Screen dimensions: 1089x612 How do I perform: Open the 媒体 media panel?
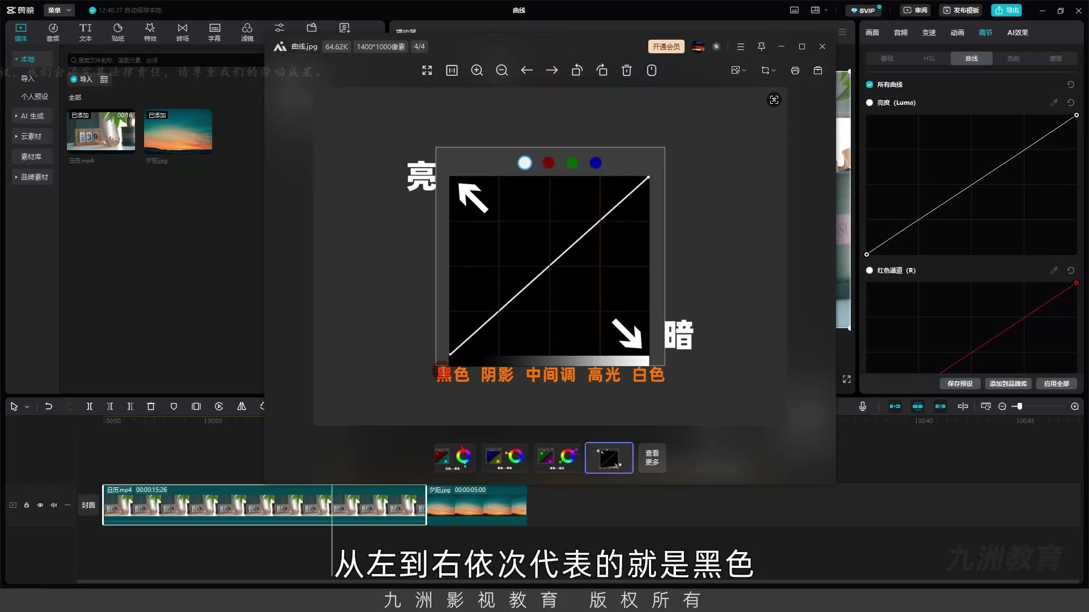[21, 32]
